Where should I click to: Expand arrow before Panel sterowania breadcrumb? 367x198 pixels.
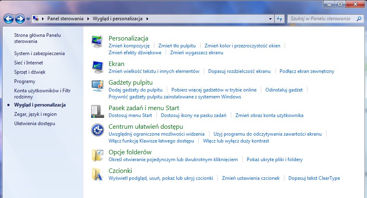[x=43, y=19]
